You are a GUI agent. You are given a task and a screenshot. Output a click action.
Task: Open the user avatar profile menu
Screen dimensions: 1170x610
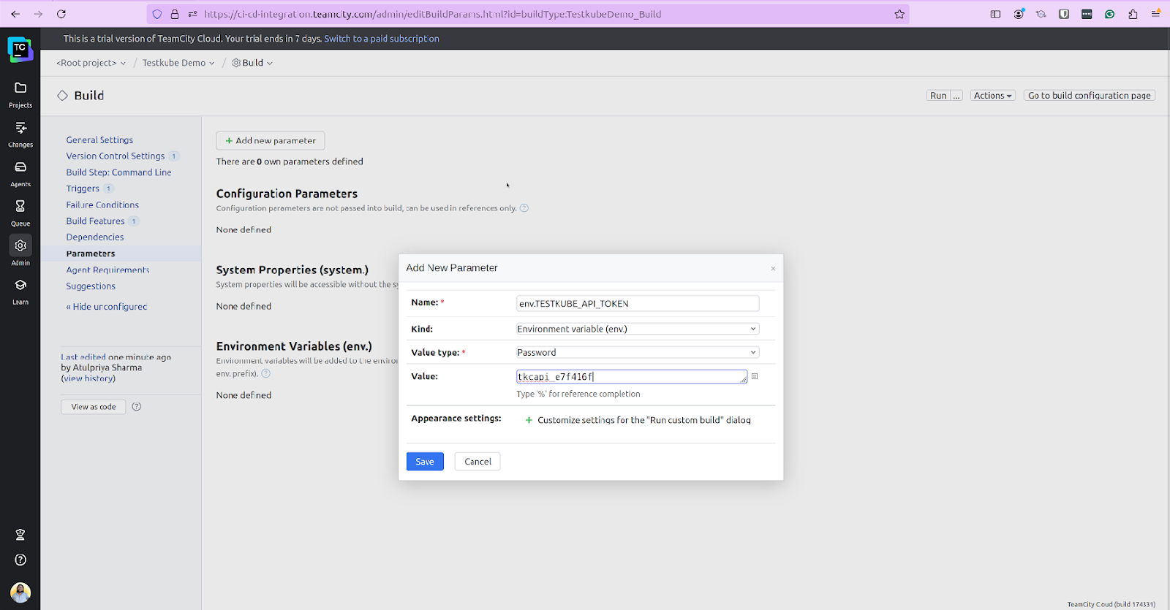coord(20,592)
